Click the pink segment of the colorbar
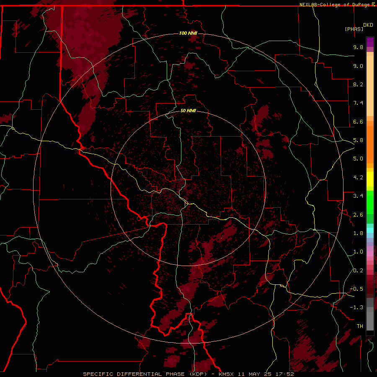Screen dimensions: 377x377 (370, 254)
